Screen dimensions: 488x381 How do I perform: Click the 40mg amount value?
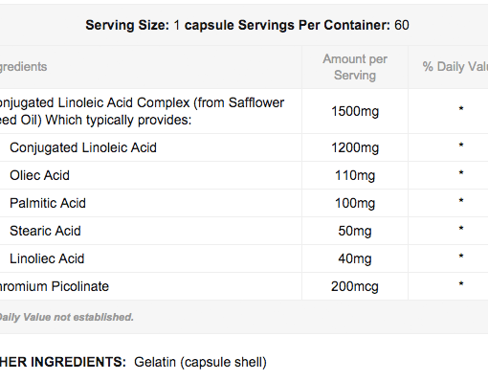pyautogui.click(x=355, y=258)
